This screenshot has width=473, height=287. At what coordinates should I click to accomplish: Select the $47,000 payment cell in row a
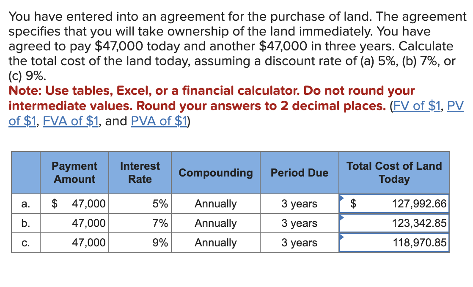click(74, 204)
